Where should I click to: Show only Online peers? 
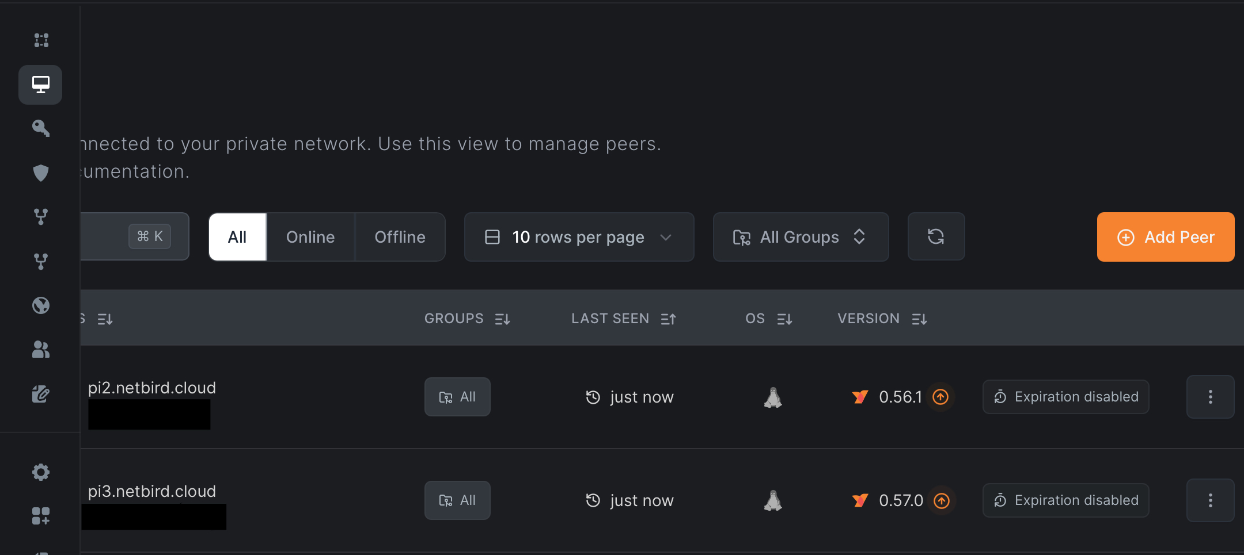point(310,237)
